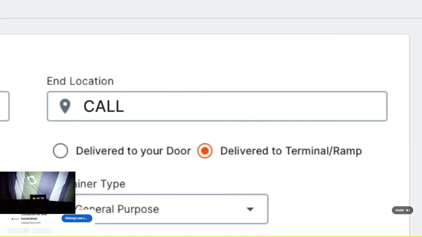Click the location pin icon in End Location

coord(65,106)
